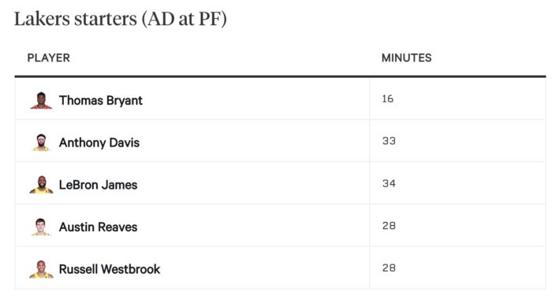
Task: Click the MINUTES column header
Action: [x=407, y=58]
